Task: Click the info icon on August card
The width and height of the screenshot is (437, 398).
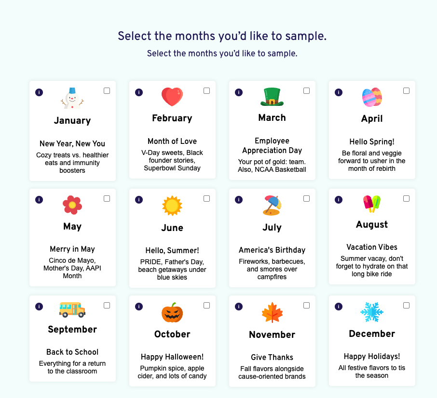Action: [339, 200]
